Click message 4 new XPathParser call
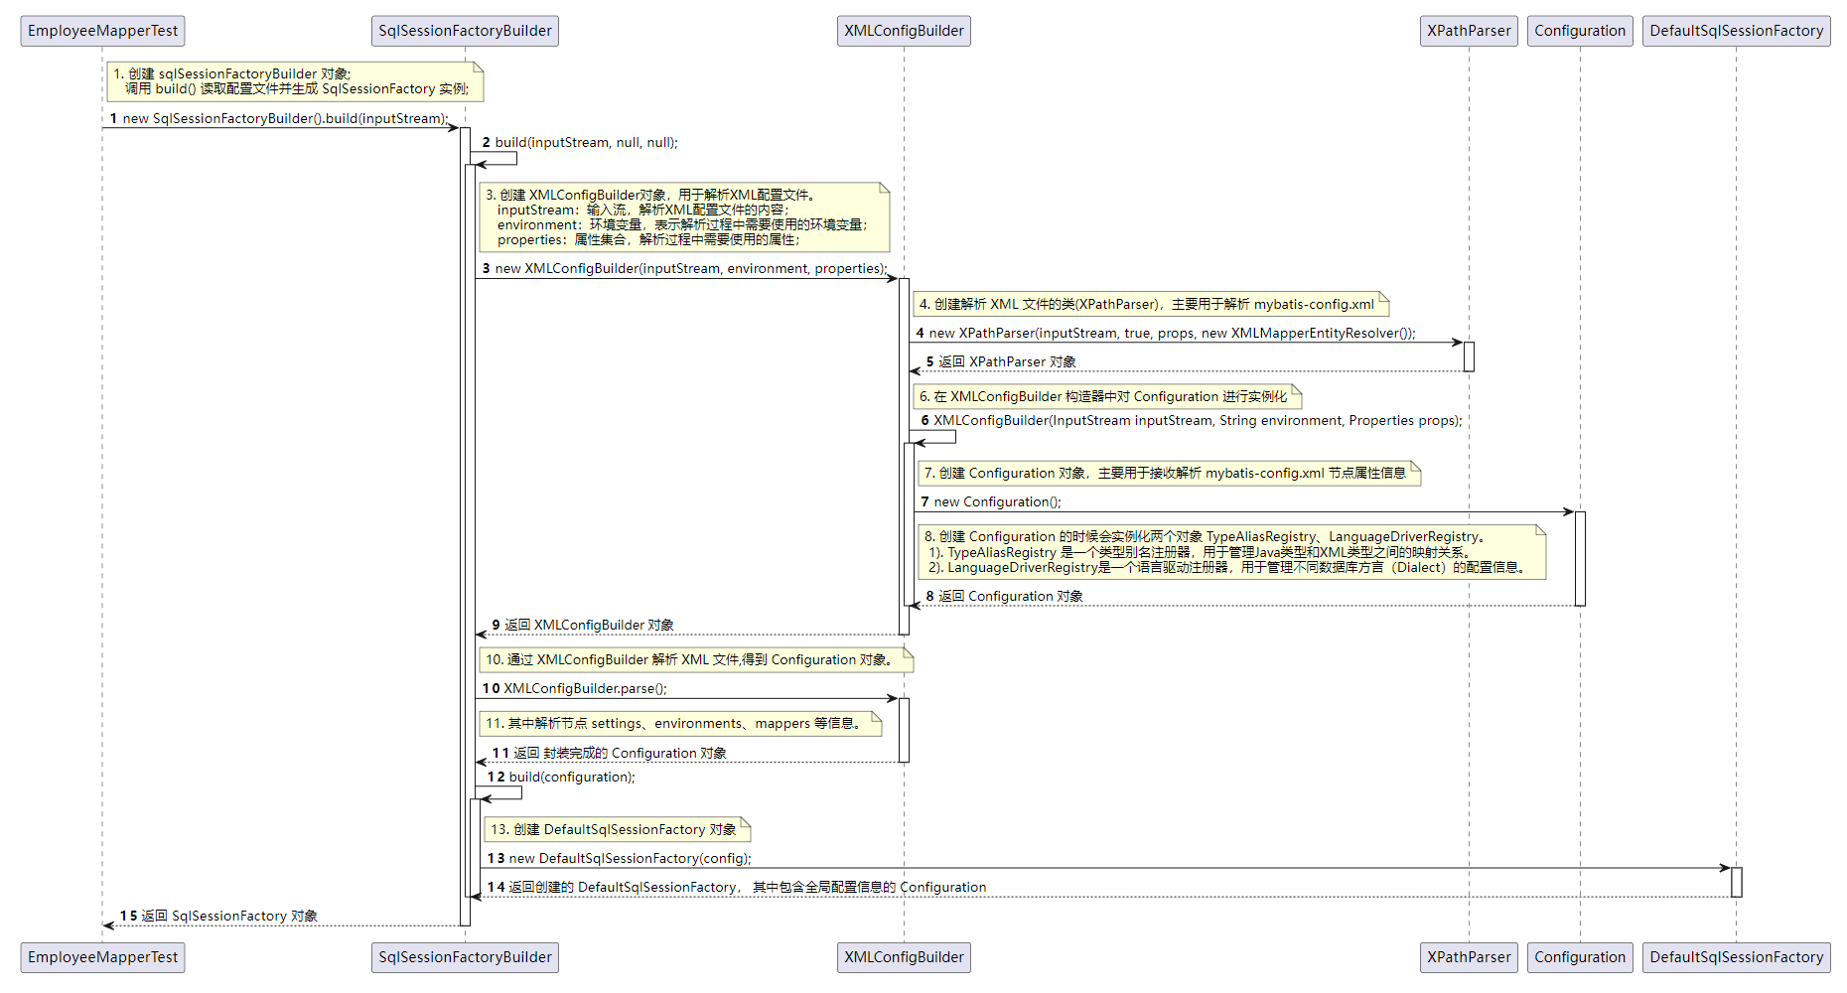Image resolution: width=1847 pixels, height=993 pixels. [1166, 333]
